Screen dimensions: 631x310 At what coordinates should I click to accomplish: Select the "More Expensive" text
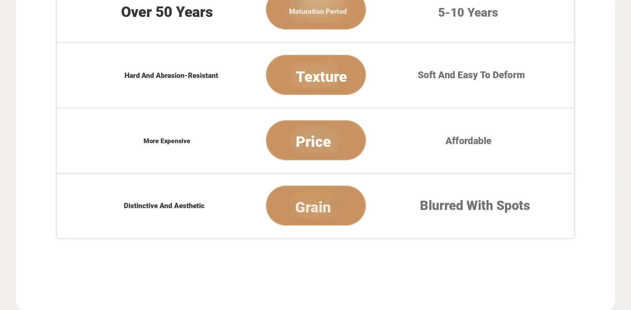[x=167, y=141]
